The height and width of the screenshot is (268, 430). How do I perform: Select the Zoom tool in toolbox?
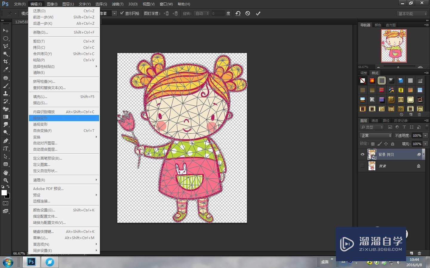pyautogui.click(x=5, y=180)
